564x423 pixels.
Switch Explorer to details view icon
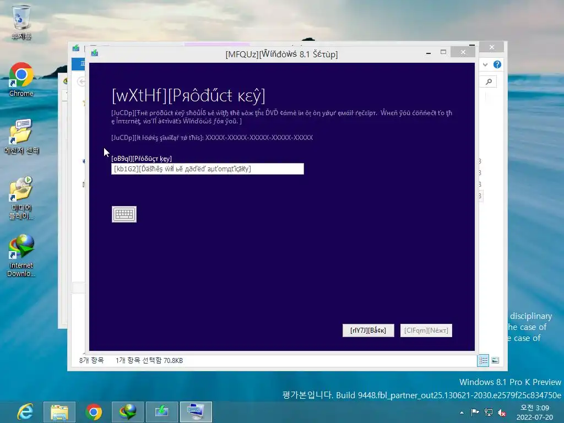483,360
